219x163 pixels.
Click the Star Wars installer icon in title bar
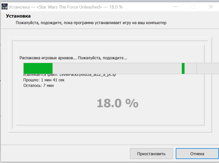(5, 7)
